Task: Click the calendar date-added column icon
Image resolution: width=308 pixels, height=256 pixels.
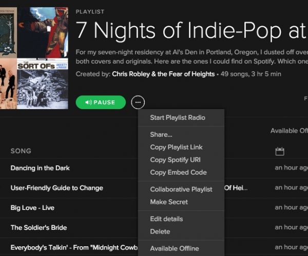Action: (280, 151)
